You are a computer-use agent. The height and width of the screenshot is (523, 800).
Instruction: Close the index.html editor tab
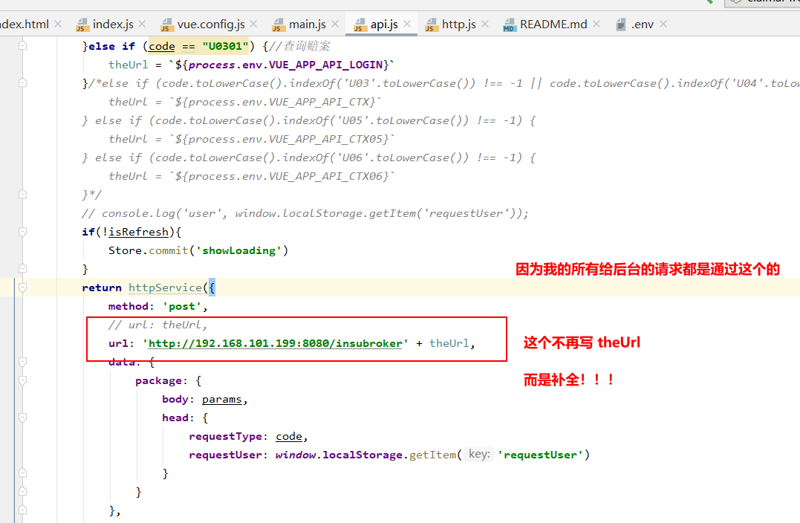58,24
